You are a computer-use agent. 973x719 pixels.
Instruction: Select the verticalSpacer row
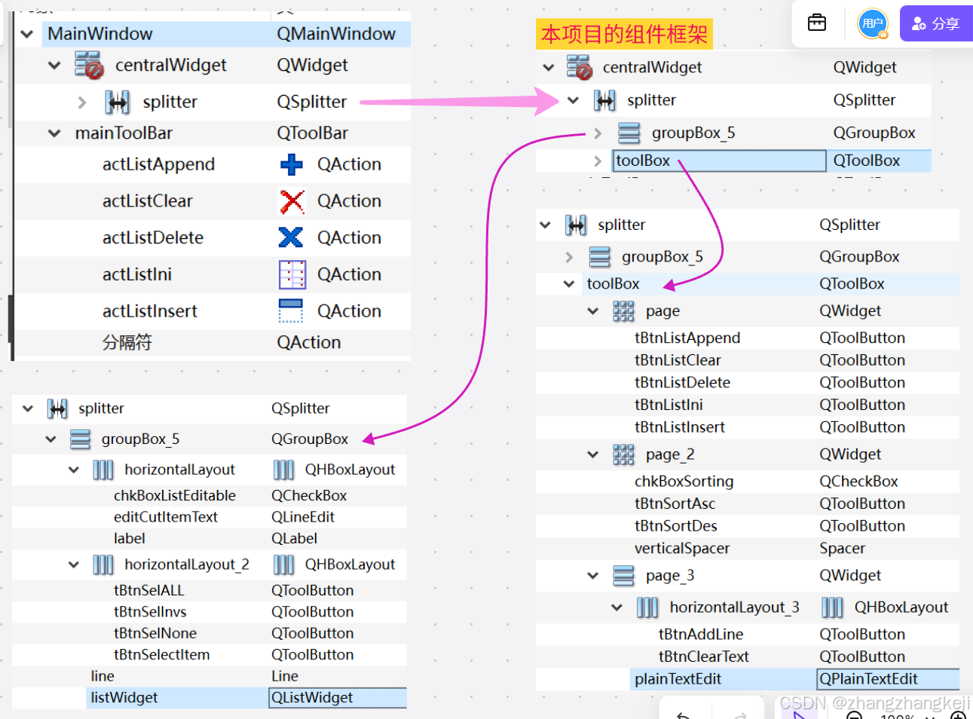748,549
